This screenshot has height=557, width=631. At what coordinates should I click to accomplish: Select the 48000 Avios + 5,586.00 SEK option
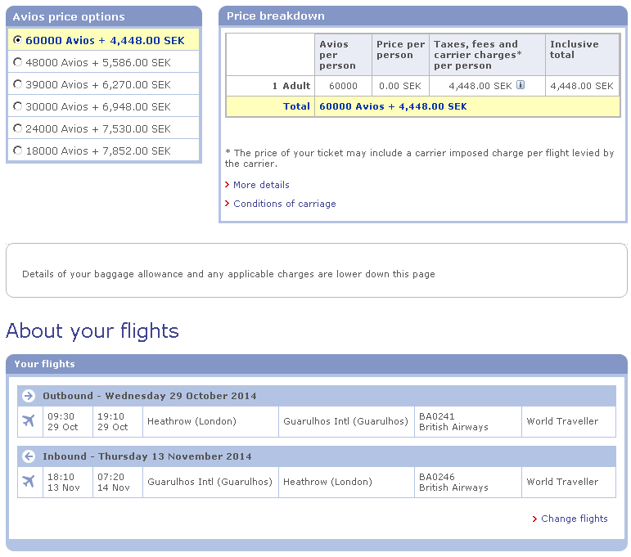(x=18, y=62)
